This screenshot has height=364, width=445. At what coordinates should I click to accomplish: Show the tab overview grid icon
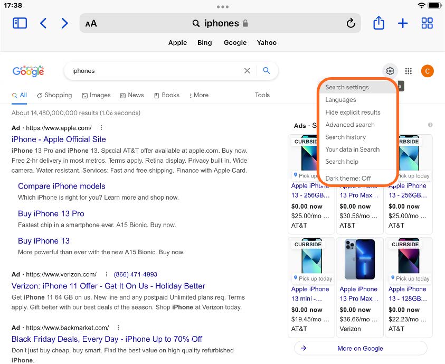tap(427, 23)
